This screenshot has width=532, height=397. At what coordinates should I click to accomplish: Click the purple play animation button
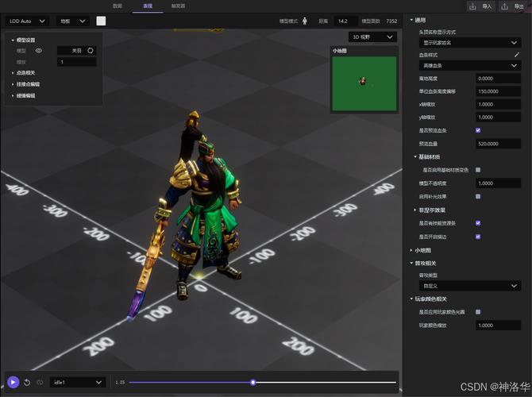[13, 383]
